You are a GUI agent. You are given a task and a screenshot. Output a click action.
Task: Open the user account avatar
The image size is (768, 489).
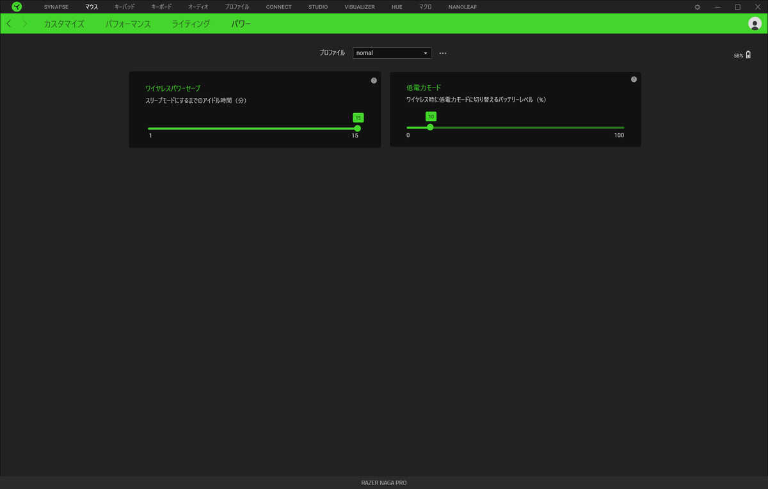point(755,24)
